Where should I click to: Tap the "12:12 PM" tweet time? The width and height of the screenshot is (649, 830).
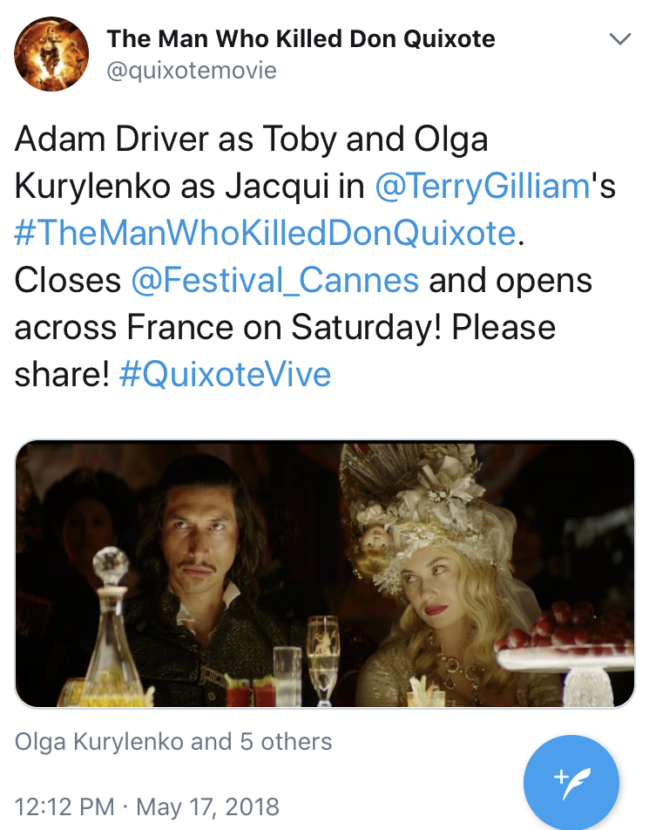(x=64, y=806)
